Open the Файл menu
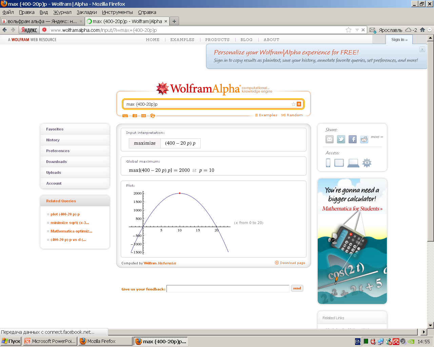 click(x=8, y=12)
